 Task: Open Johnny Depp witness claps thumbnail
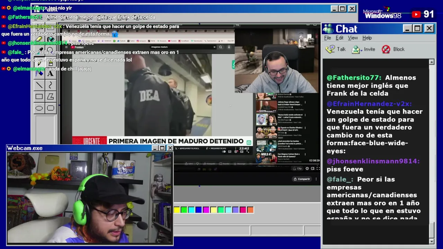(266, 107)
